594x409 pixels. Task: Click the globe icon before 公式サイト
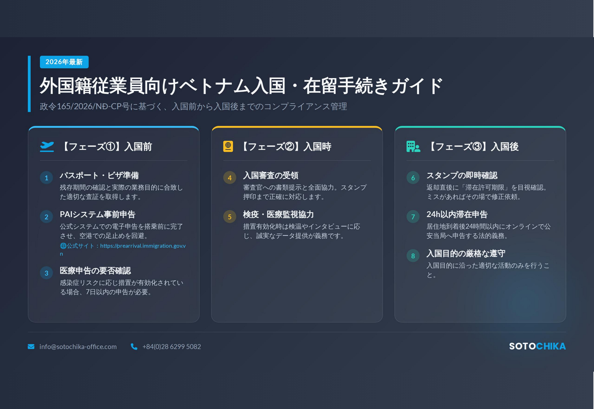63,246
